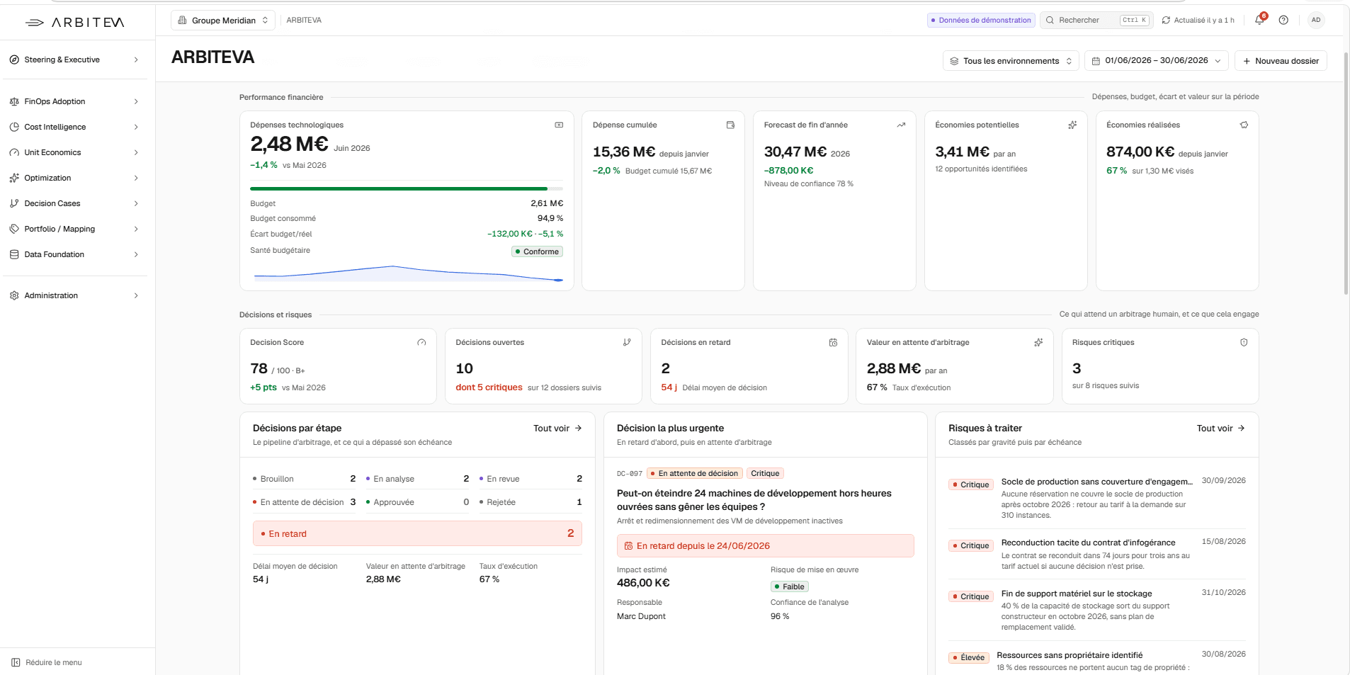
Task: Click the Décisions en retard calendar icon
Action: (x=833, y=342)
